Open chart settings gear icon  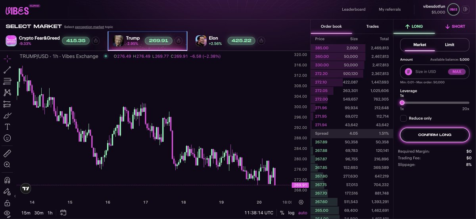point(301,202)
